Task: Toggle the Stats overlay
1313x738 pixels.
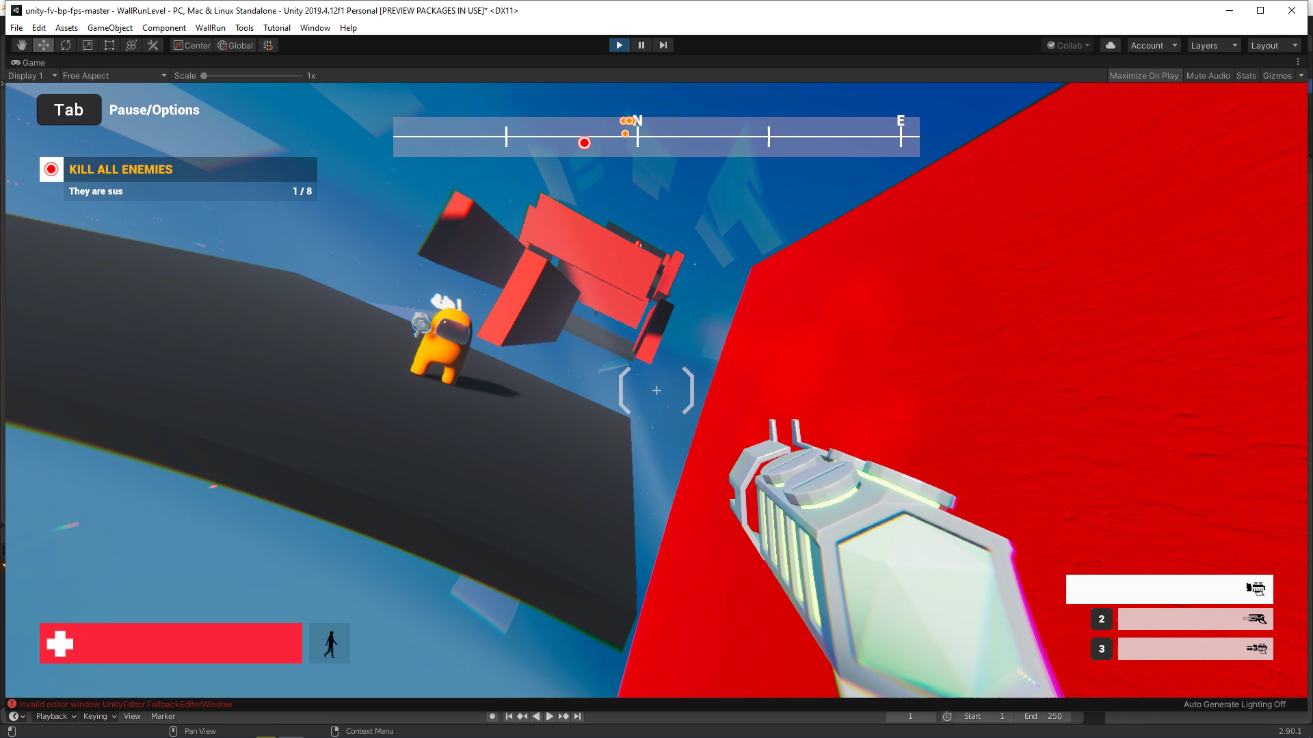Action: (1246, 76)
